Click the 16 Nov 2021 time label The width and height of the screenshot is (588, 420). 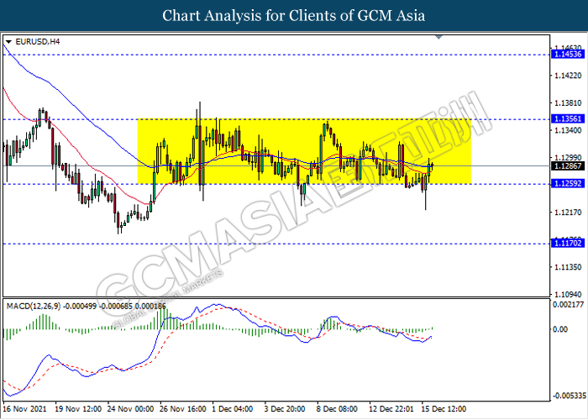[x=24, y=409]
